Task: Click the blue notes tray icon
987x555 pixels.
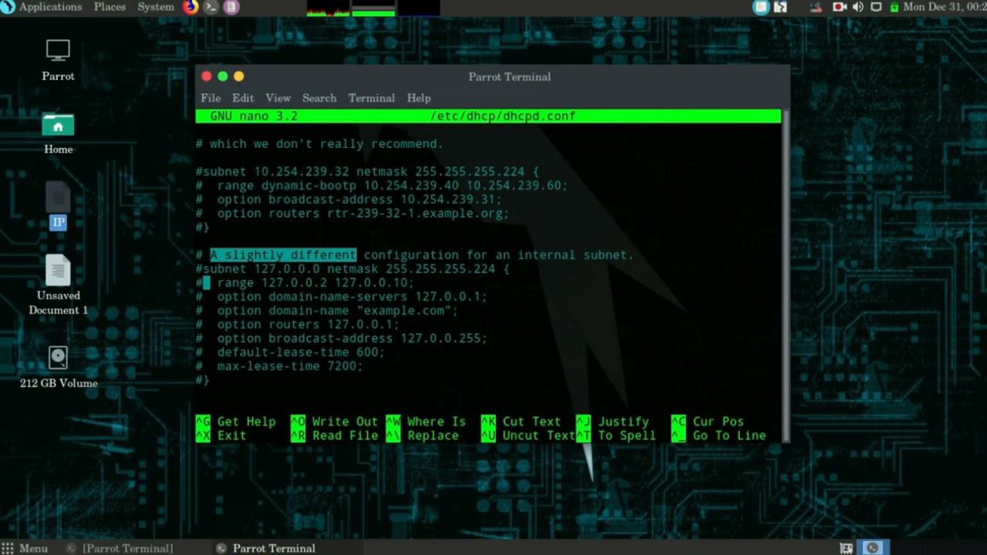Action: [761, 7]
